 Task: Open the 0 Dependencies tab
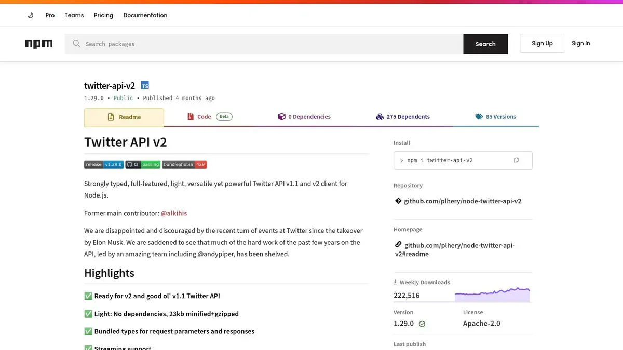(304, 117)
